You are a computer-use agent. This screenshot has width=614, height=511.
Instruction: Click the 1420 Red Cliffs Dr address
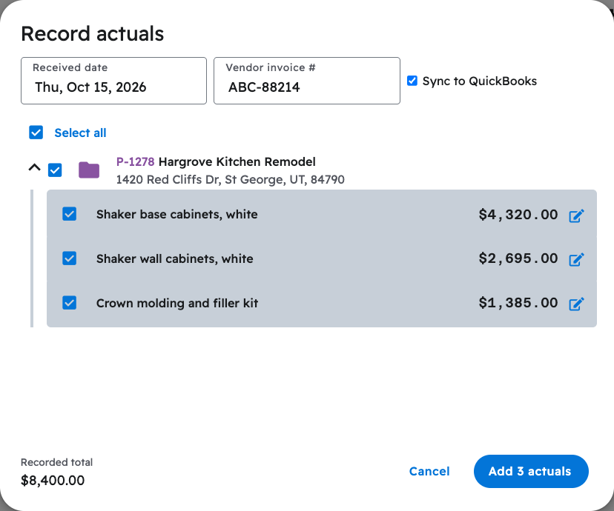[230, 179]
